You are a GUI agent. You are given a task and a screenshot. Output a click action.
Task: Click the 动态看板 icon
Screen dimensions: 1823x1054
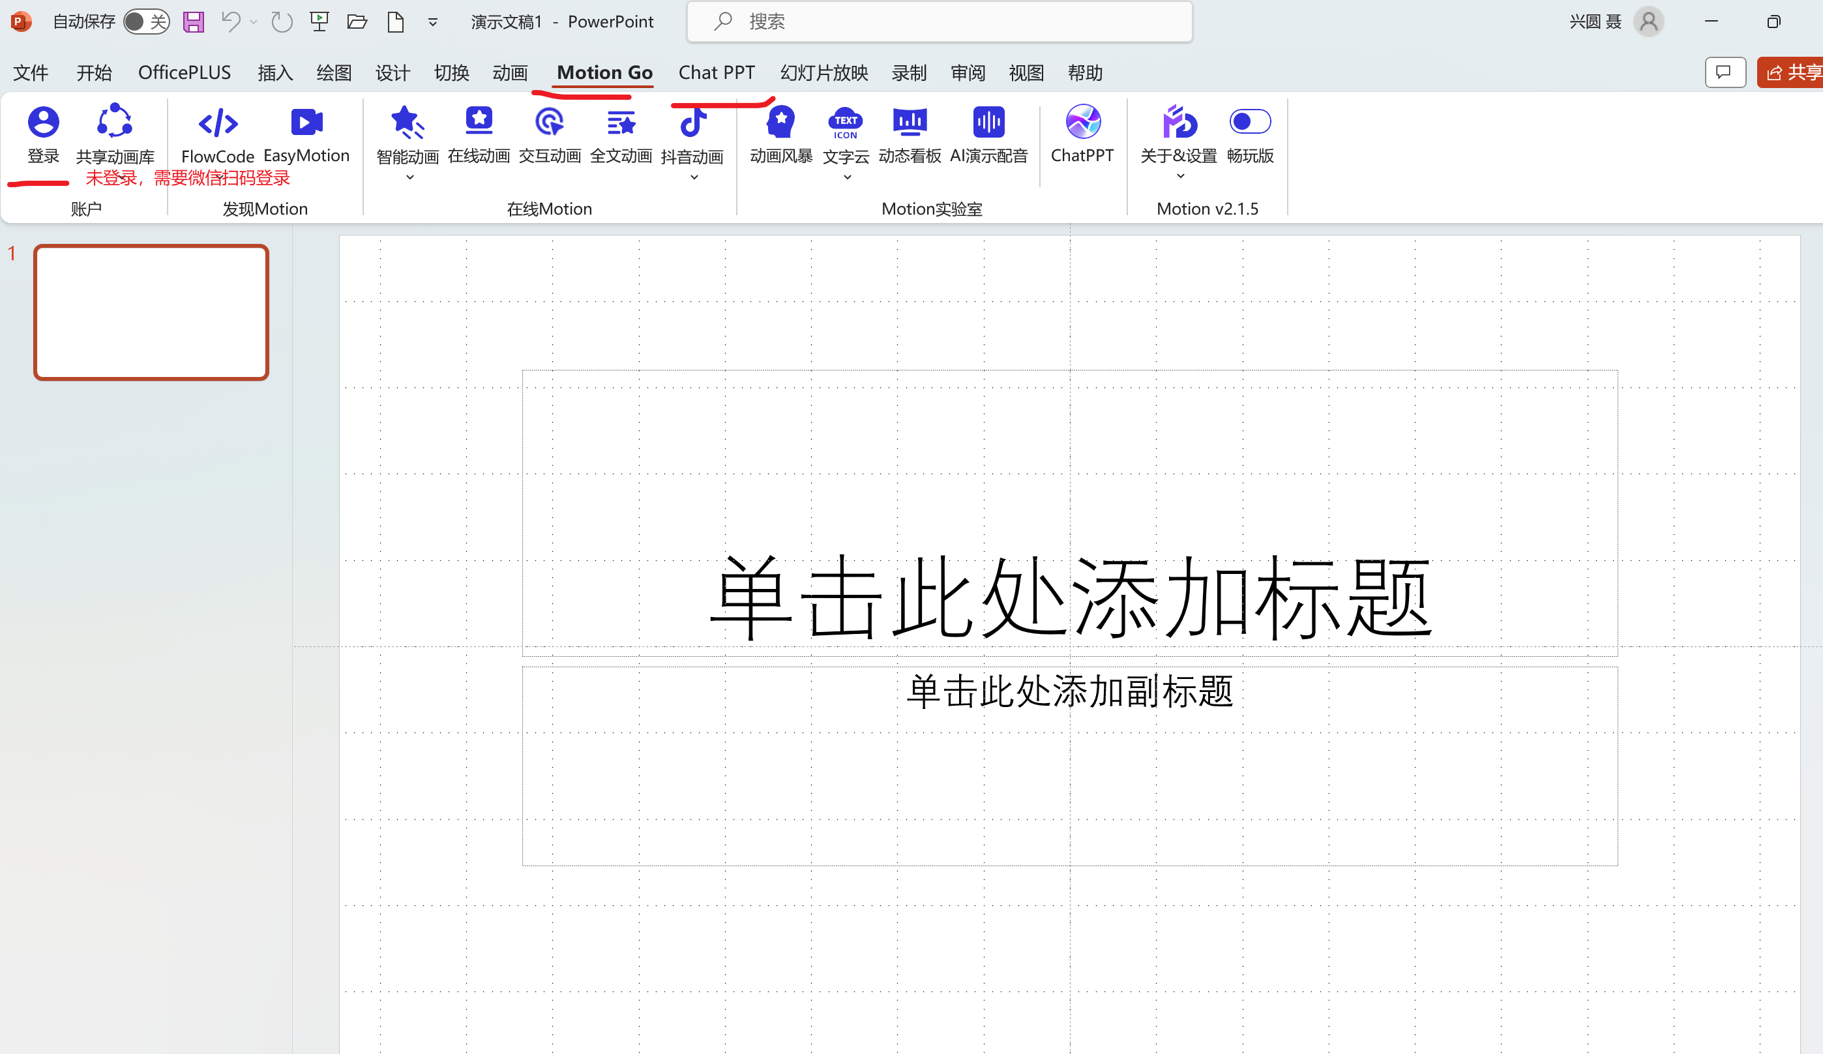tap(910, 134)
